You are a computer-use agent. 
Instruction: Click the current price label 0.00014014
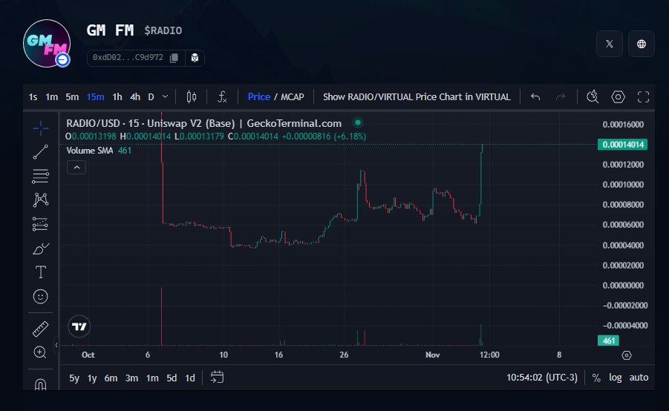622,145
